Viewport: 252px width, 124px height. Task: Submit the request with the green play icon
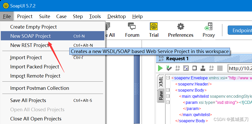[x=160, y=68]
